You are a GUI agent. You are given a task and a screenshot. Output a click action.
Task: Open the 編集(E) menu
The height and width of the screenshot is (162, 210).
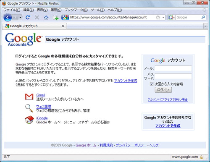click(29, 10)
